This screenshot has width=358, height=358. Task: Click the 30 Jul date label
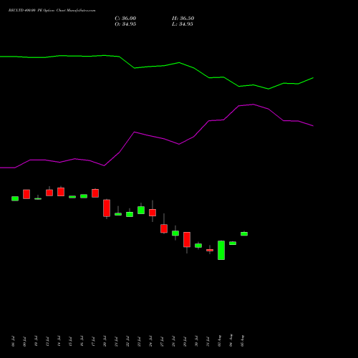[196, 342]
